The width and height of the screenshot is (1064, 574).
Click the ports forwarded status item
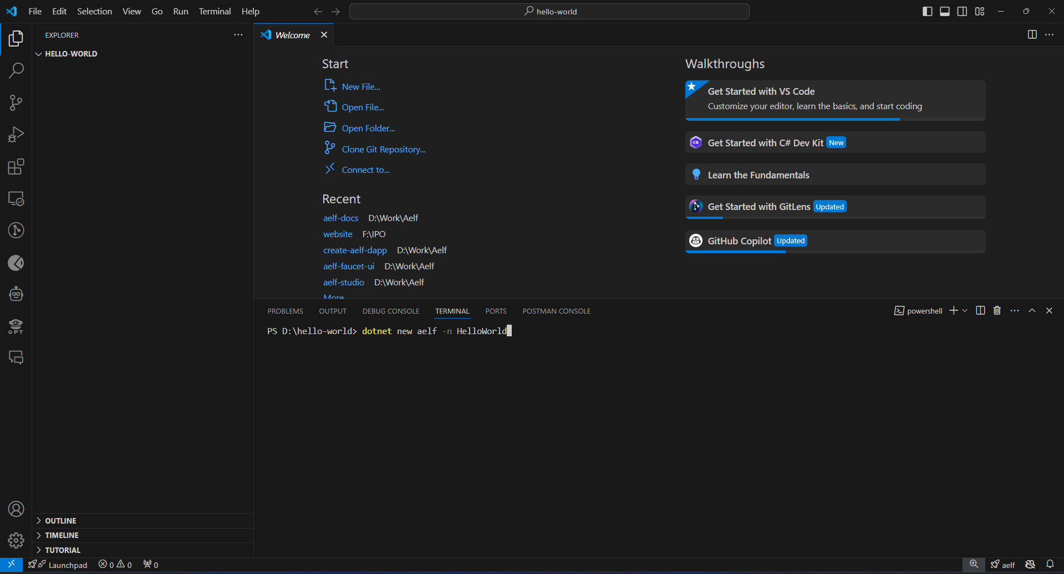pos(151,565)
